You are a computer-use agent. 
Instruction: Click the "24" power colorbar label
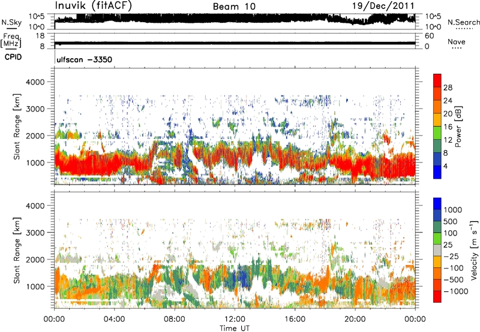(x=448, y=101)
